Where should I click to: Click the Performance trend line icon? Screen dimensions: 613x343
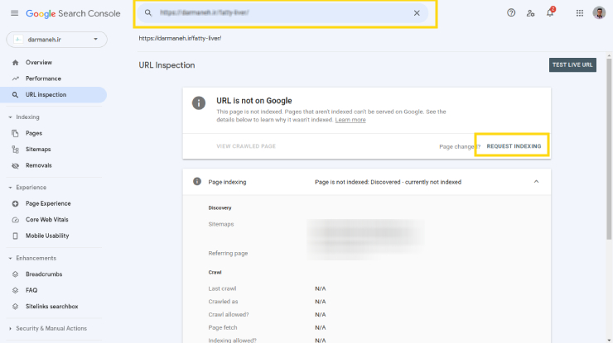[x=15, y=79]
